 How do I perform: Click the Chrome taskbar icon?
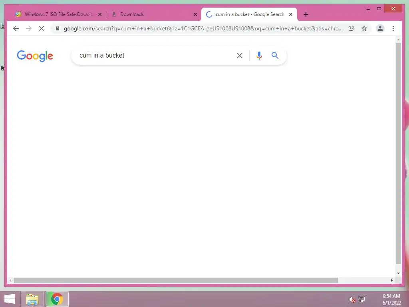(x=57, y=299)
